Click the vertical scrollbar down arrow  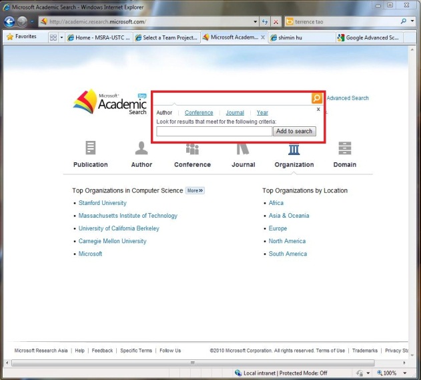412,355
